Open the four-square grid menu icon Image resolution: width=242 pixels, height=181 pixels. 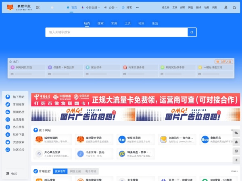(38, 8)
